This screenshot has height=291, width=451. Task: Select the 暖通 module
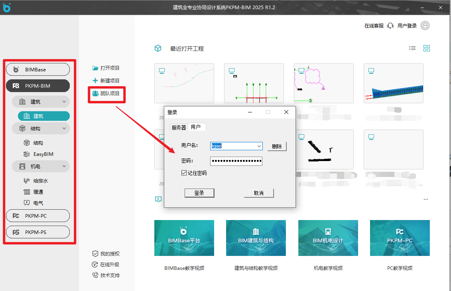[33, 192]
